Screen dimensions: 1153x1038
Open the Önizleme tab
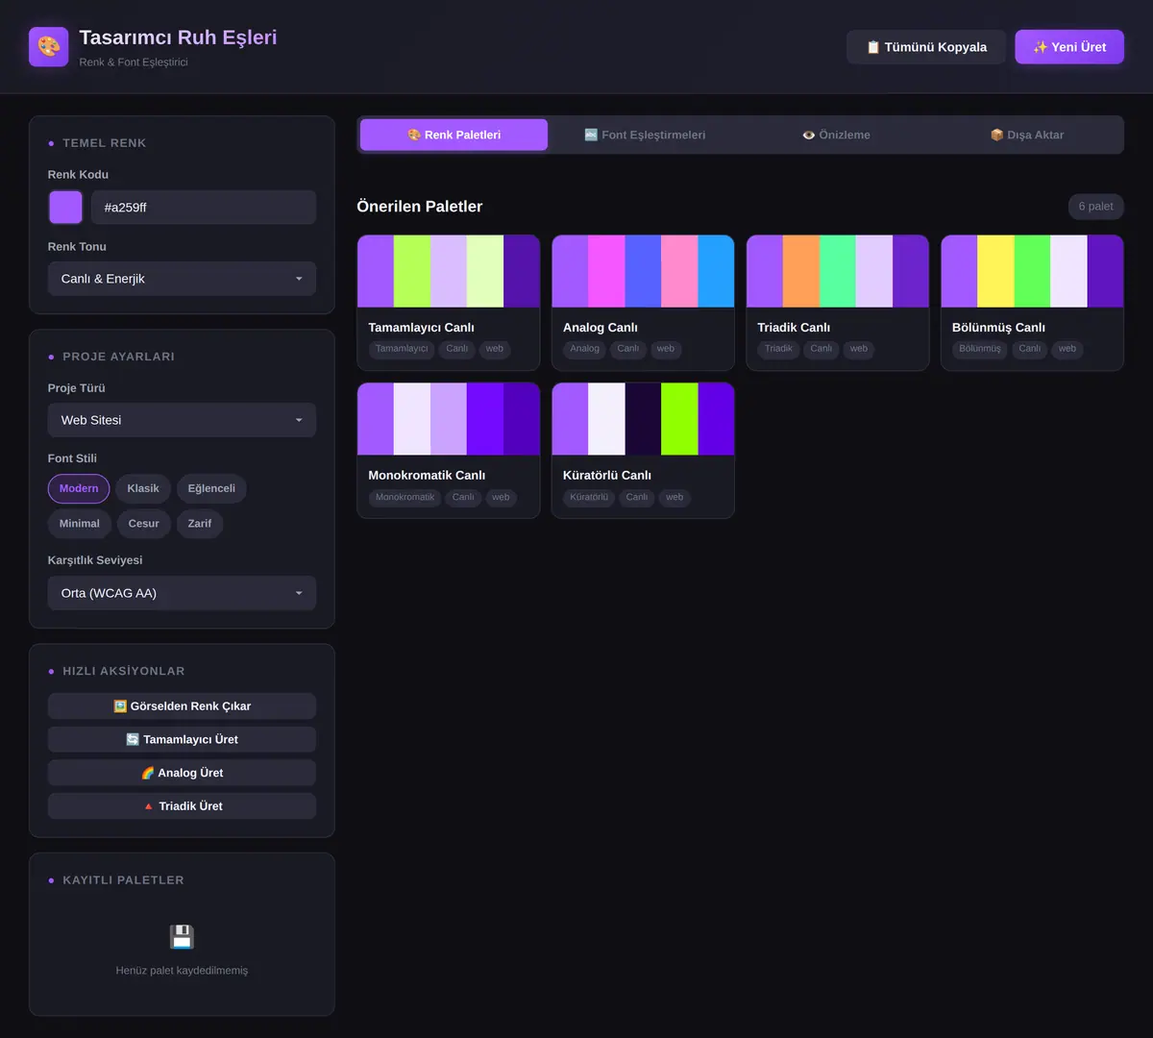click(x=836, y=136)
